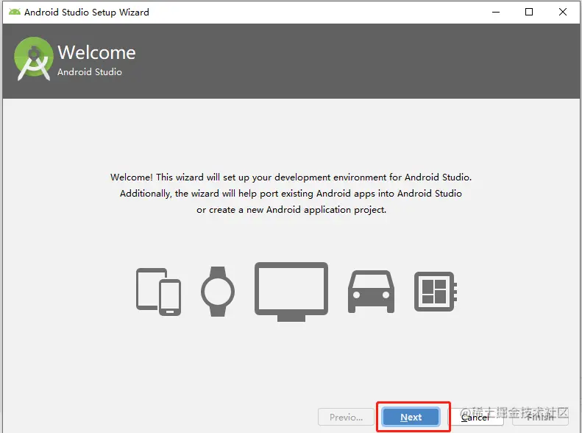
Task: Click the 'Android Studio' subtitle under Welcome
Action: pos(90,71)
